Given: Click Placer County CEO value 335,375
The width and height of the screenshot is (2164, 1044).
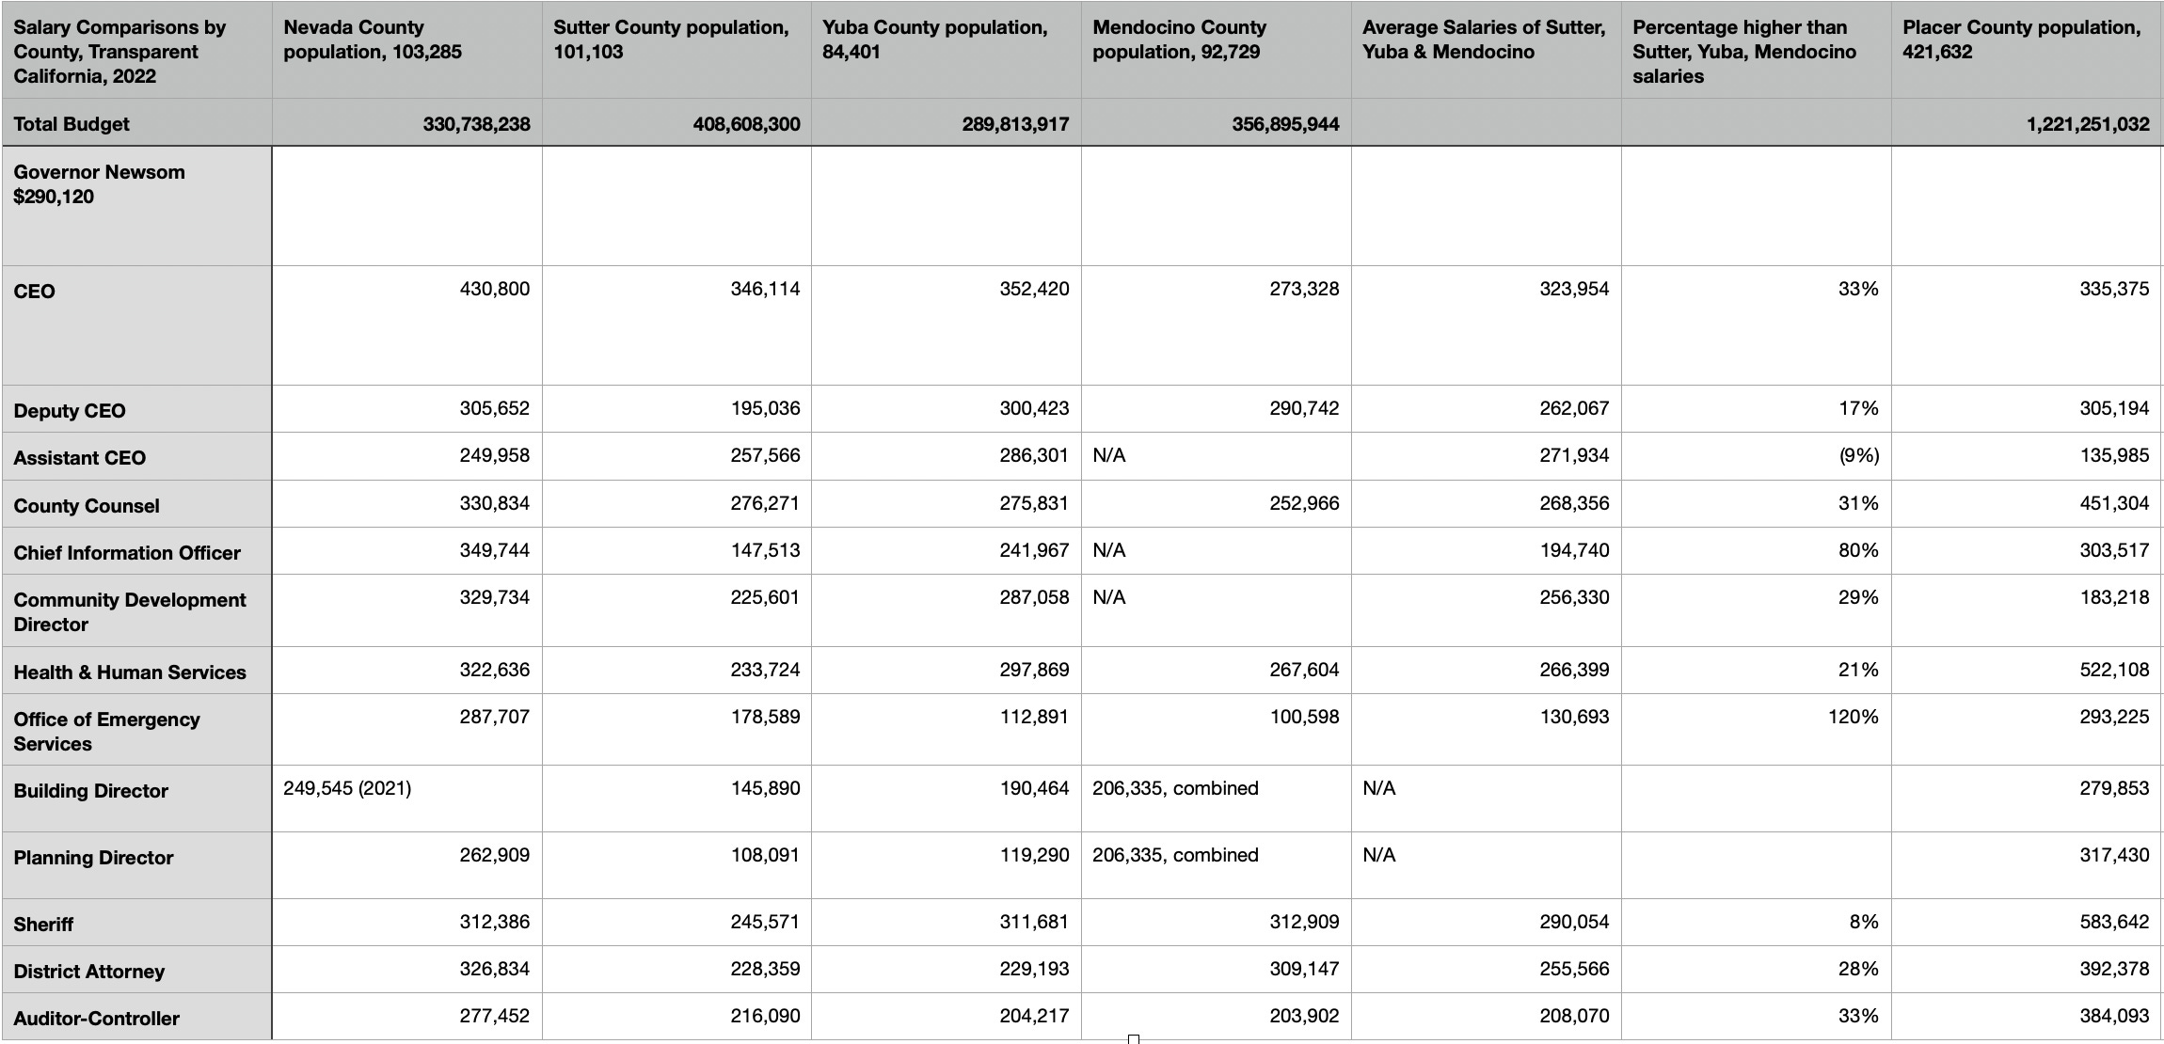Looking at the screenshot, I should coord(2114,290).
